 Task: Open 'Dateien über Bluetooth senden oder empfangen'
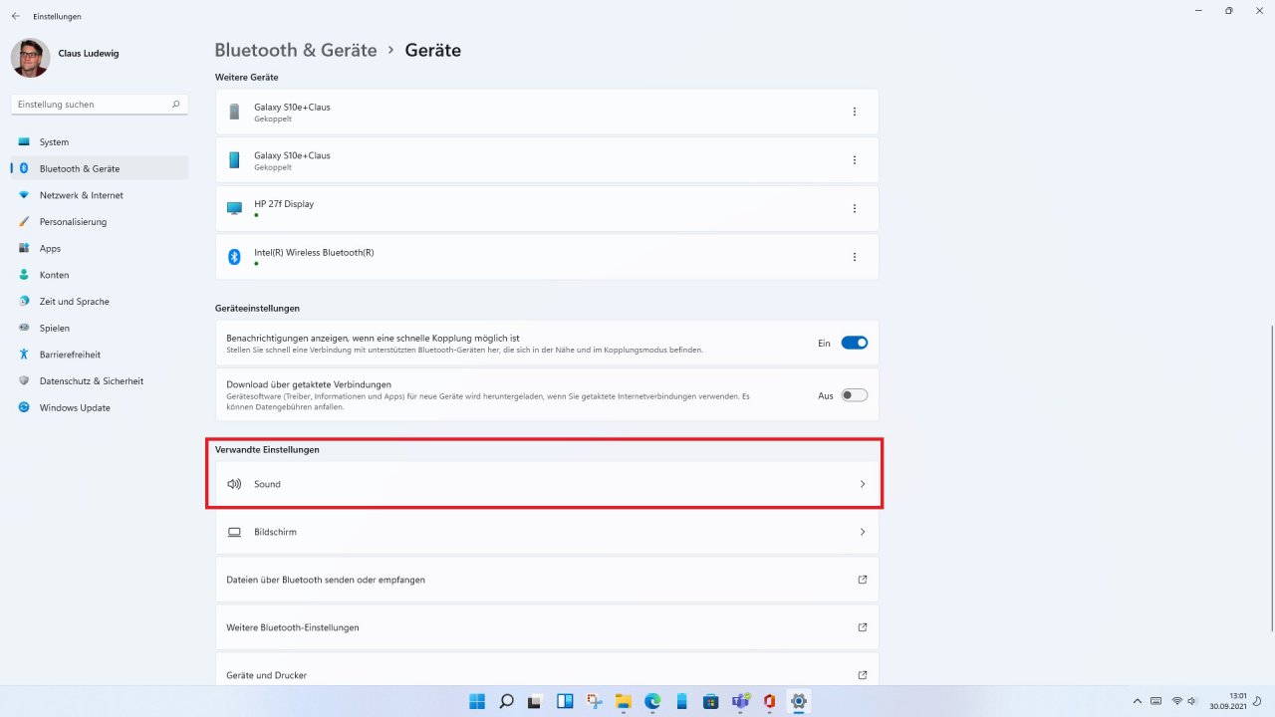click(547, 580)
